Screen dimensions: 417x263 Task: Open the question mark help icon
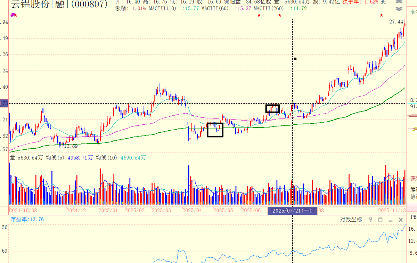[370, 220]
